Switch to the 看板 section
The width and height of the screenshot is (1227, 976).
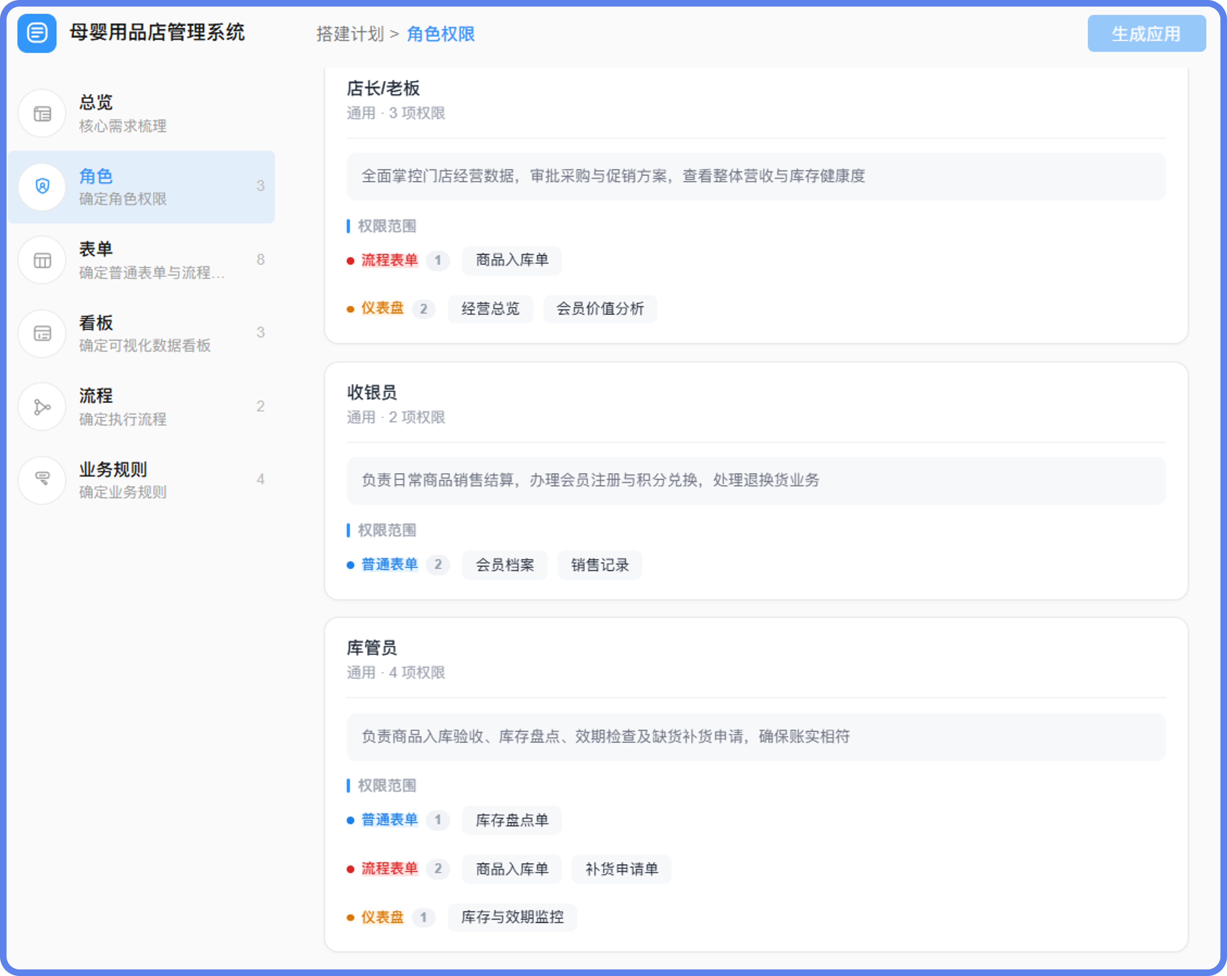click(x=140, y=333)
